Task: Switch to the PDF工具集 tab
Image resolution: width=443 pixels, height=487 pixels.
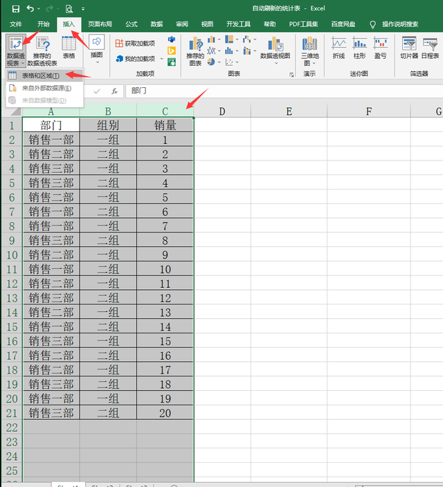Action: tap(303, 24)
